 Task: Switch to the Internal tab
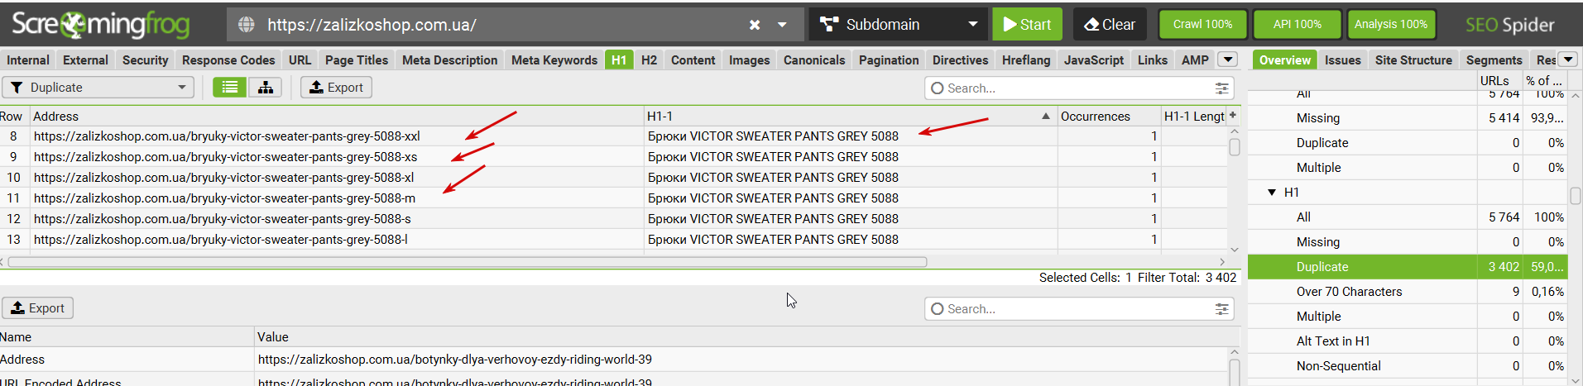pyautogui.click(x=27, y=60)
